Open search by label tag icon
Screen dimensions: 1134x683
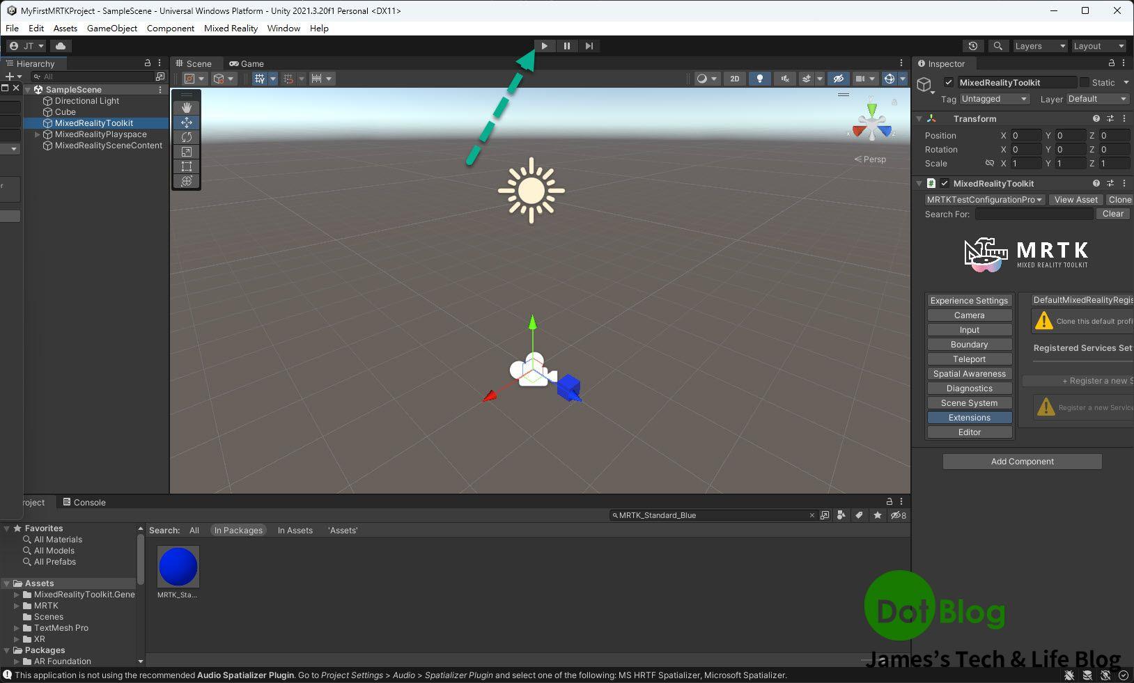point(860,515)
